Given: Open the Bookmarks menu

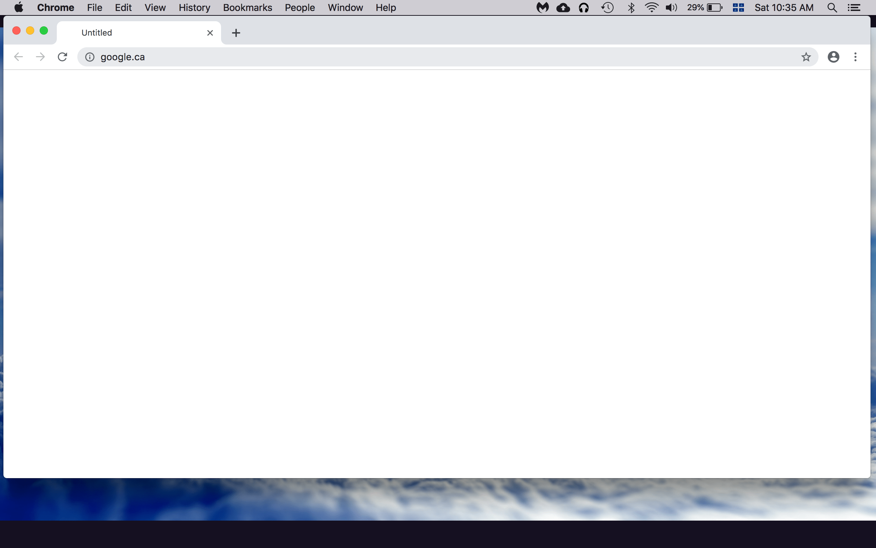Looking at the screenshot, I should coord(248,8).
